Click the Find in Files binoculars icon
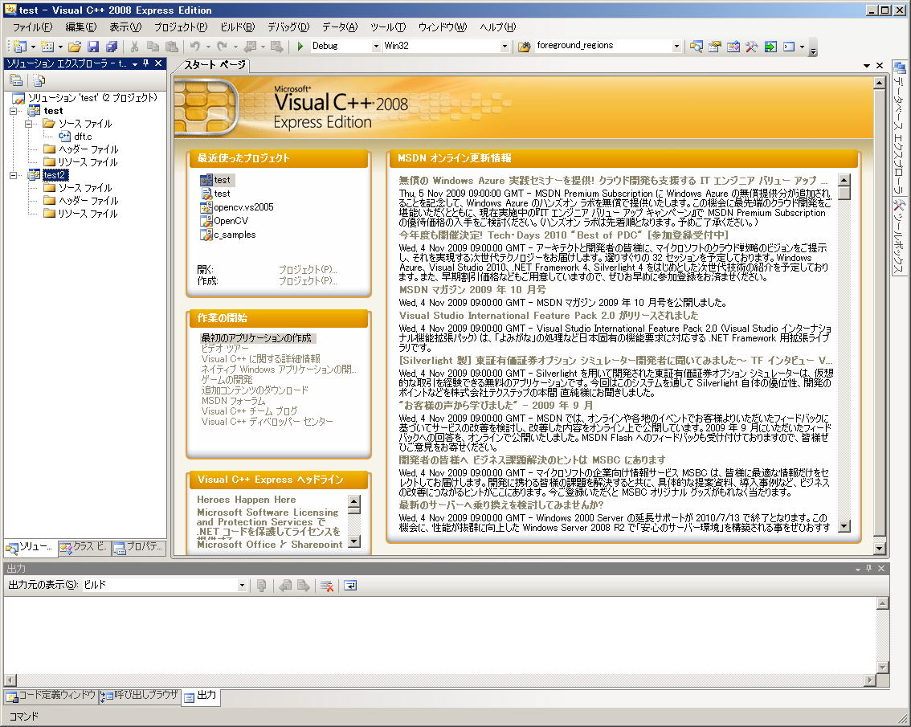Screen dimensions: 911x727 click(524, 46)
